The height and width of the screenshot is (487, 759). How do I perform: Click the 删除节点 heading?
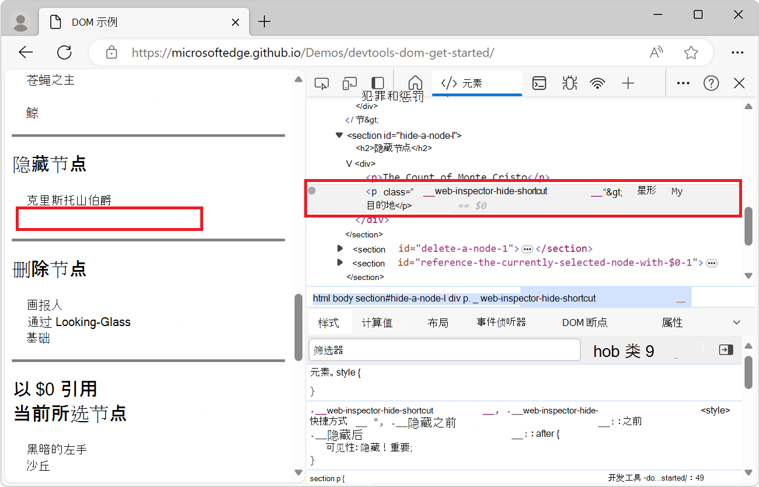pos(50,269)
